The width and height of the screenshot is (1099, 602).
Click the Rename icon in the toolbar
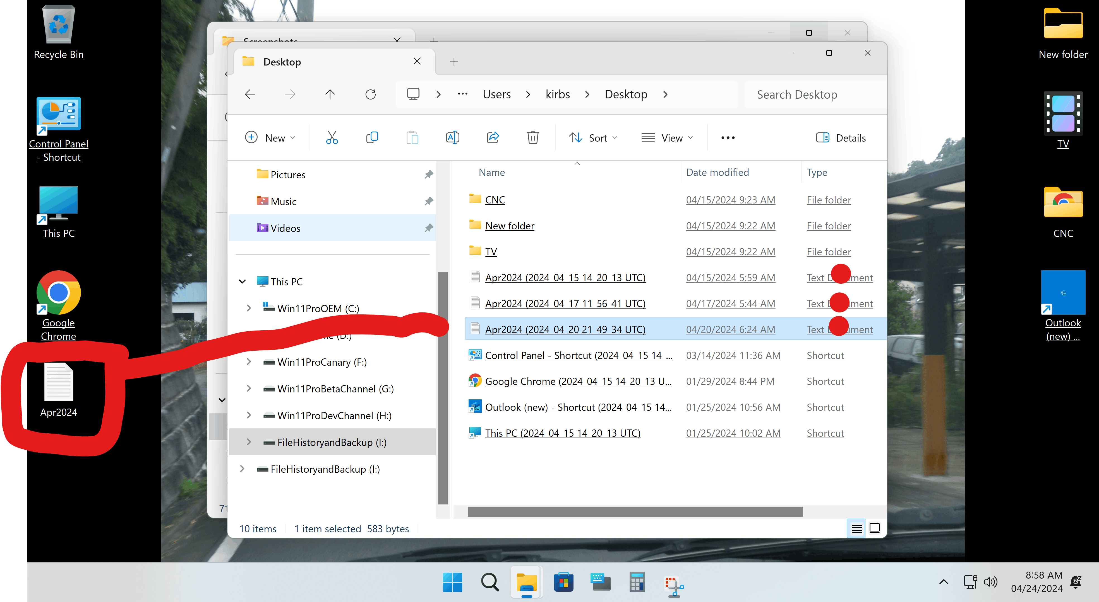[452, 138]
